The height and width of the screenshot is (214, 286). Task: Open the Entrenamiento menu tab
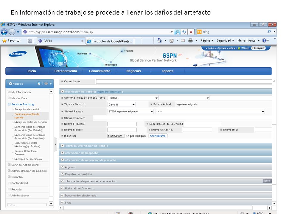point(66,71)
